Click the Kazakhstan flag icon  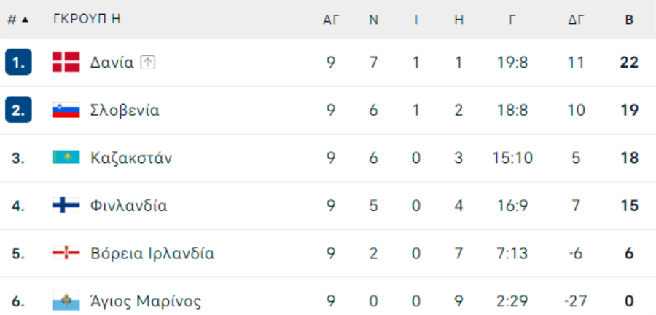(66, 158)
